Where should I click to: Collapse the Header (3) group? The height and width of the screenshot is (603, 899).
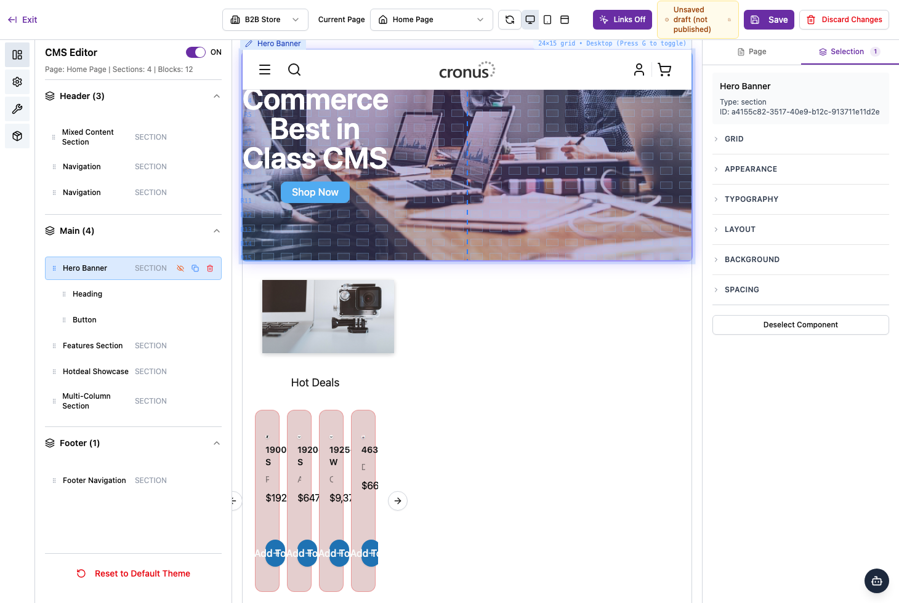click(217, 96)
